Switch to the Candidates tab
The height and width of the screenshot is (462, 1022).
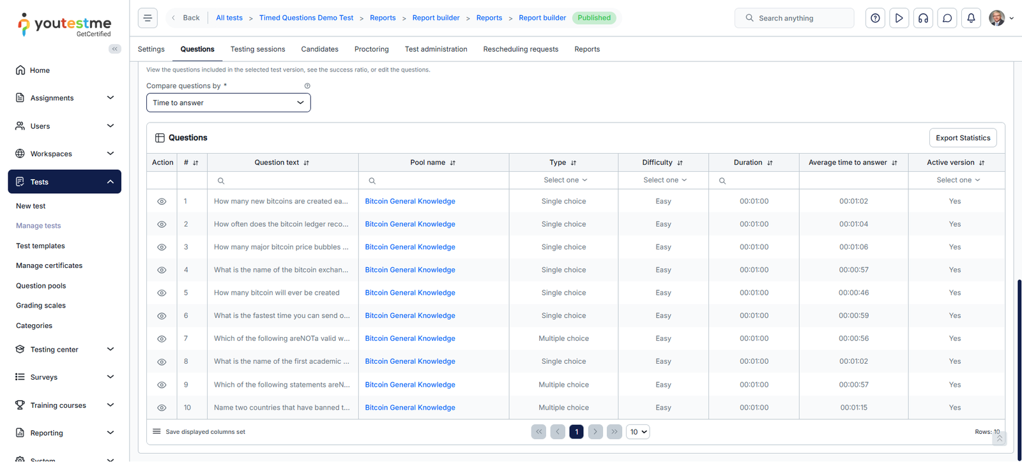(319, 49)
